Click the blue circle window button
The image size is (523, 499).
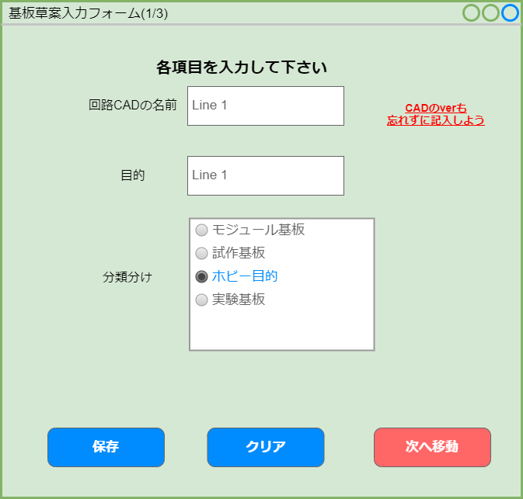[510, 13]
